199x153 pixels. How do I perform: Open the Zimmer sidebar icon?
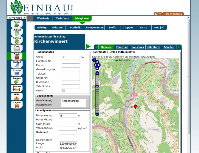point(17,88)
